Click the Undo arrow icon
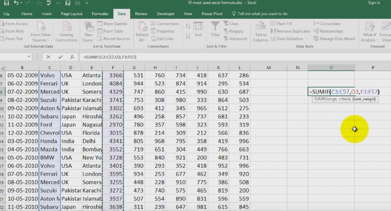Screen dimensions: 391x211 16,3
